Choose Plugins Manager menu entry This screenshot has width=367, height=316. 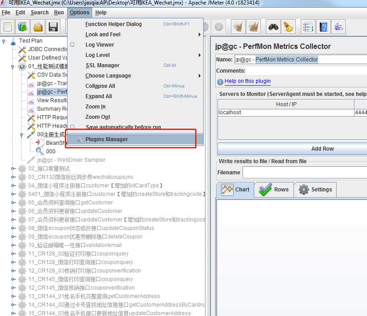[x=136, y=139]
